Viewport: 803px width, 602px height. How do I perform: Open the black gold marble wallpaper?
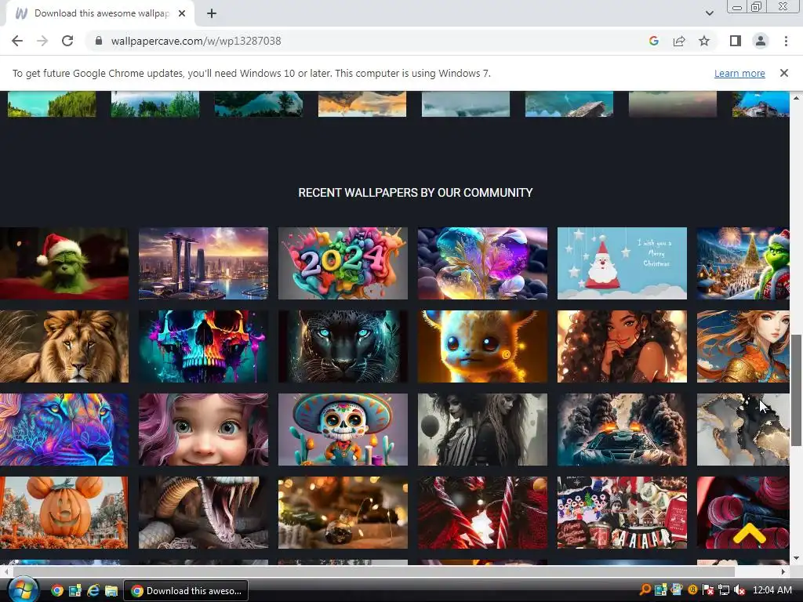coord(743,430)
